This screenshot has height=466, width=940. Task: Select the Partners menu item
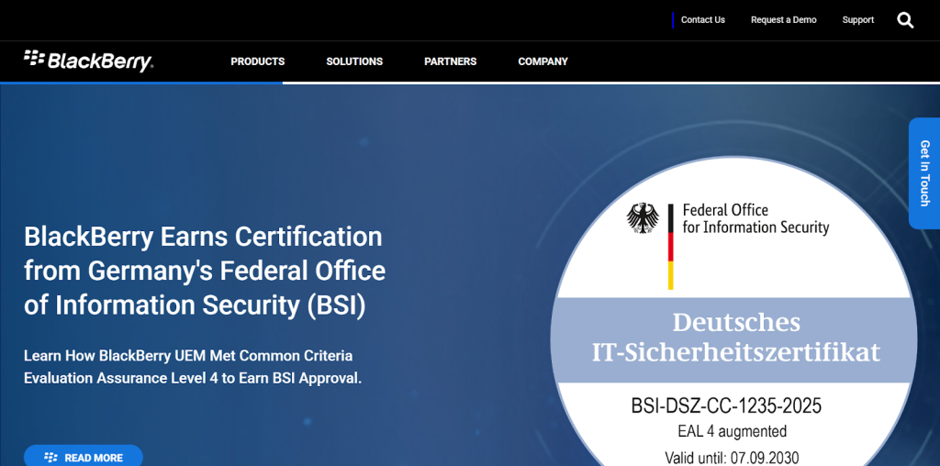[450, 61]
